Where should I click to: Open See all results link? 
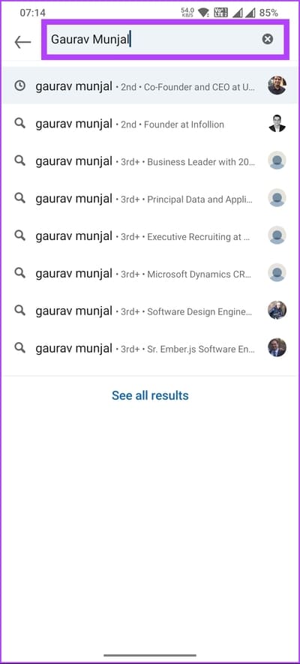pyautogui.click(x=150, y=395)
